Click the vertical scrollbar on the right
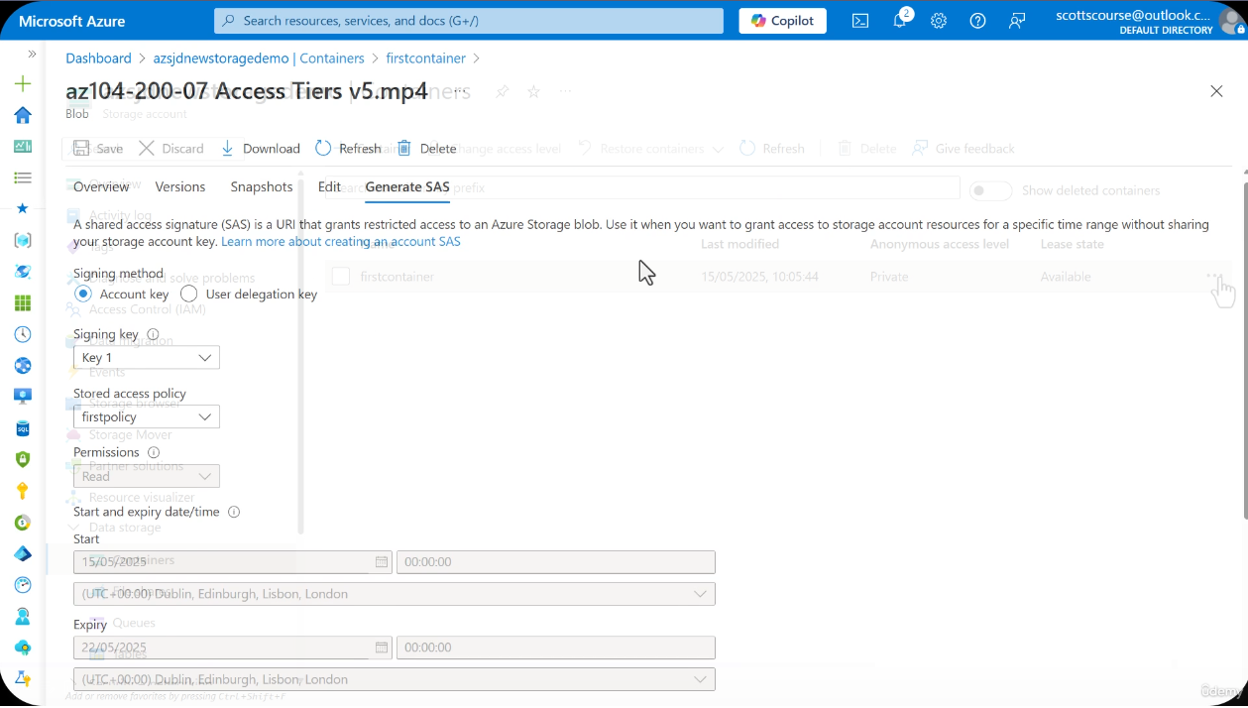1248x708 pixels. point(1244,347)
